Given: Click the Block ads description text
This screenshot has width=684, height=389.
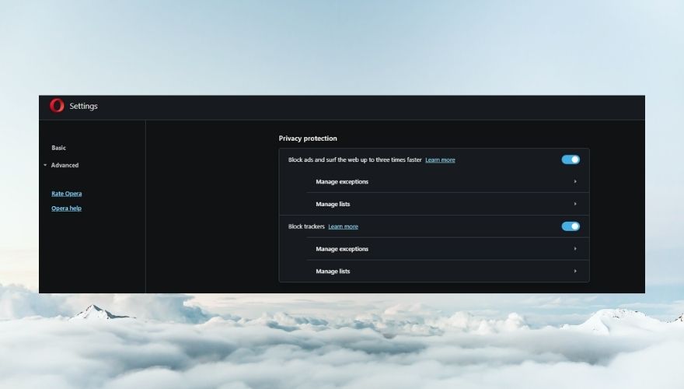Looking at the screenshot, I should 354,159.
